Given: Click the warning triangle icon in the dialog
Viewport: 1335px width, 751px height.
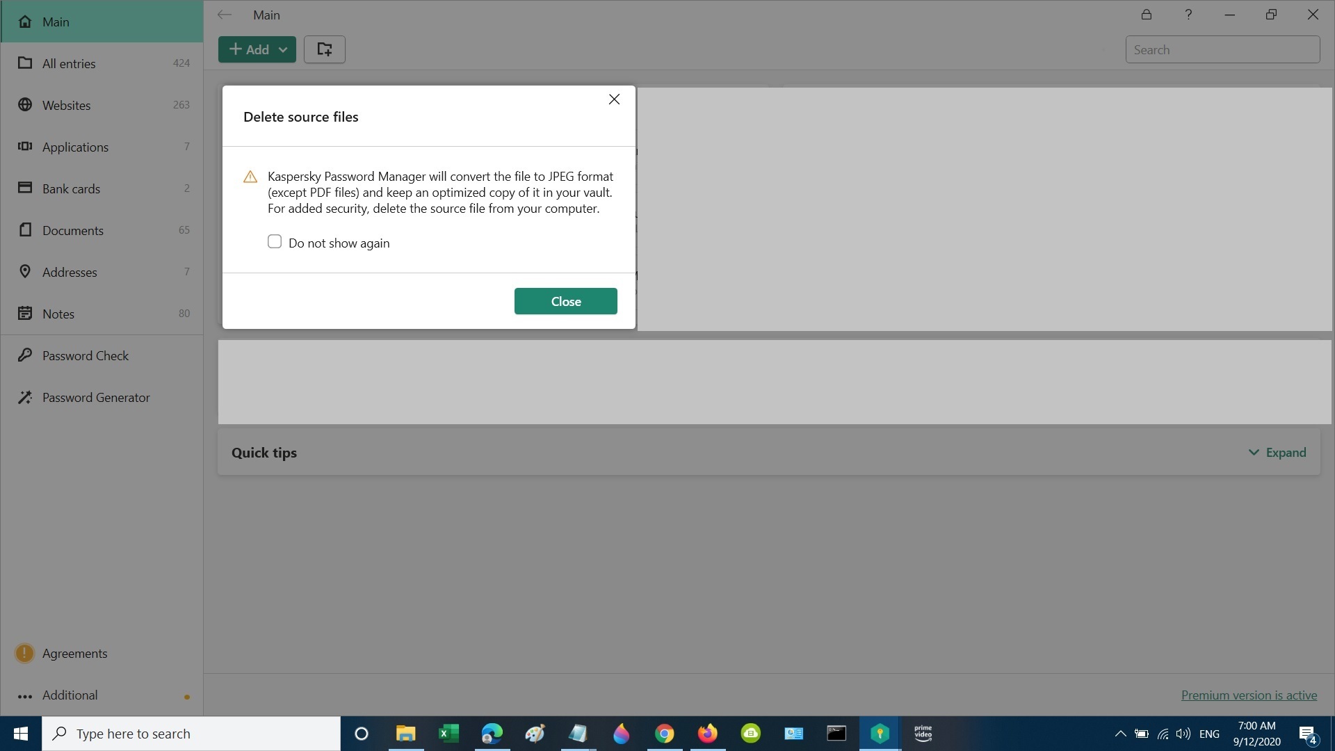Looking at the screenshot, I should [250, 177].
